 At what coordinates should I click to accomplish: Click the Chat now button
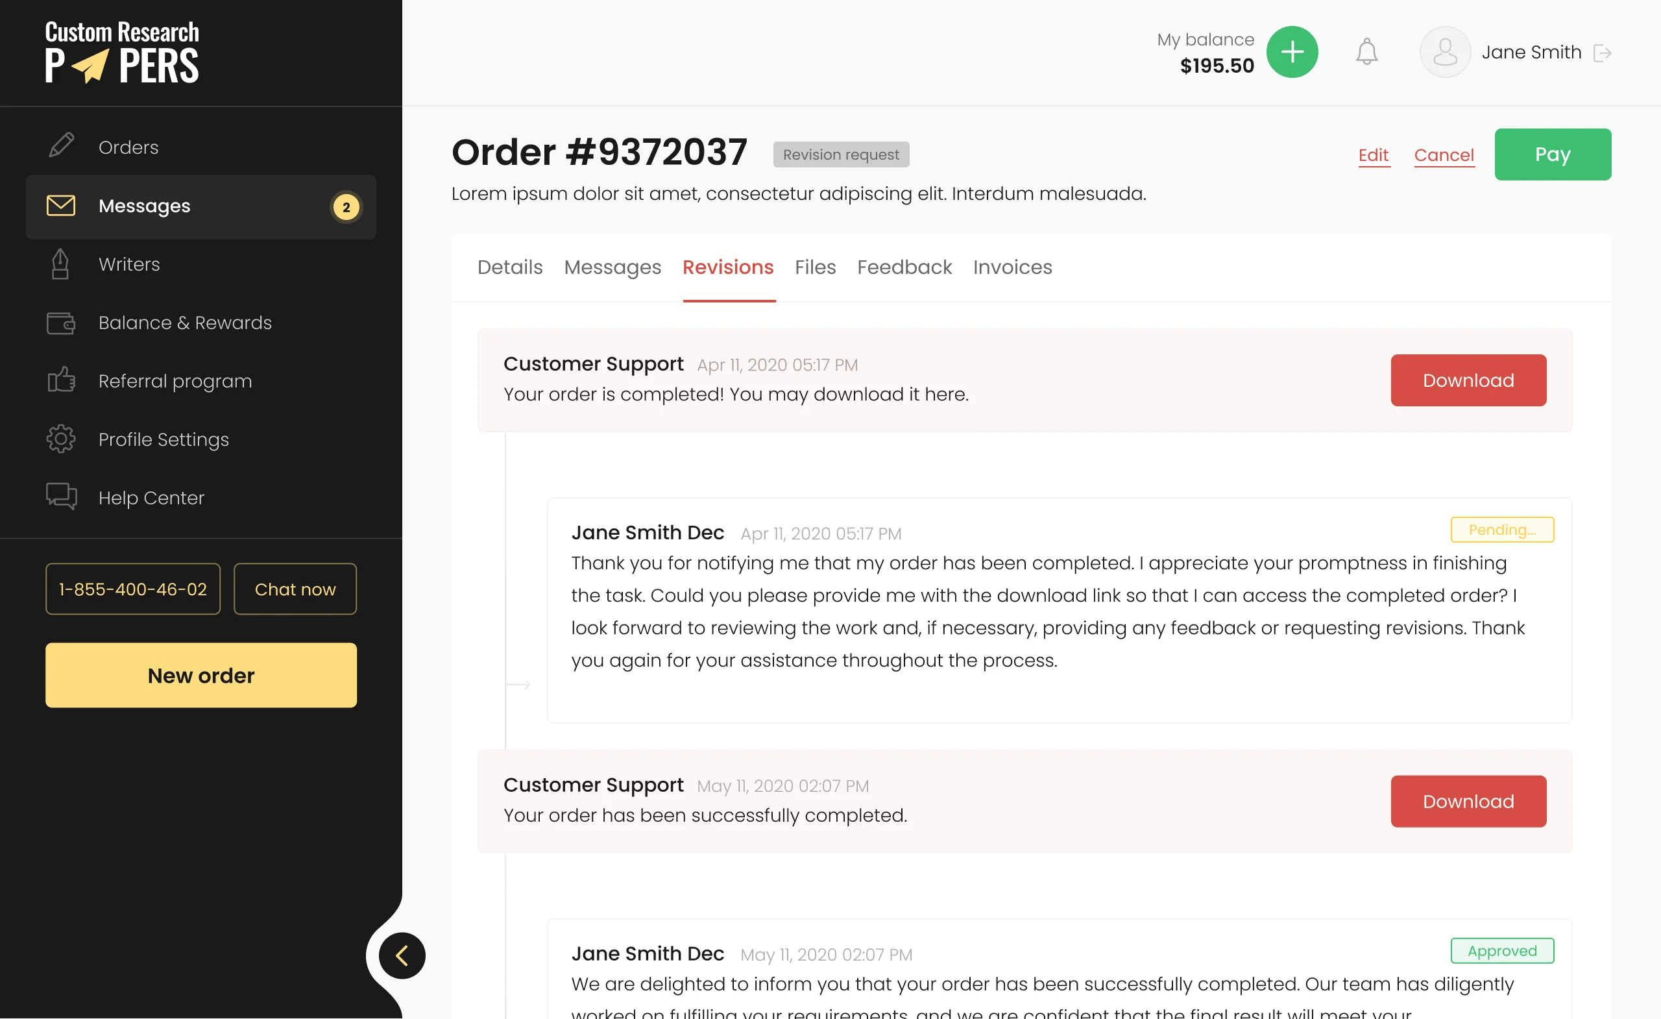click(295, 589)
